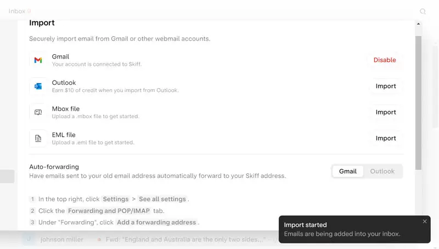Click the search magnifier icon
The image size is (439, 249).
423,11
